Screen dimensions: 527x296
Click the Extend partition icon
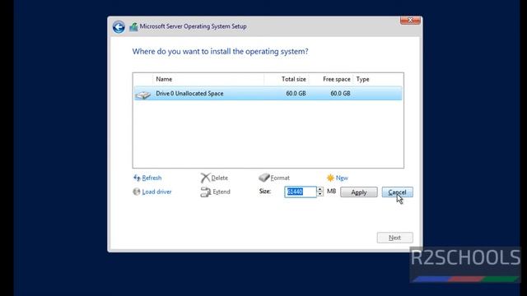(x=205, y=192)
